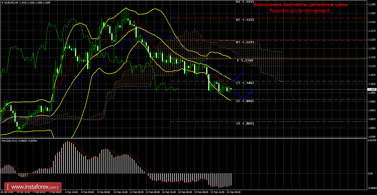Image resolution: width=377 pixels, height=195 pixels.
Task: Click the red 'Possible price movement' text
Action: click(x=299, y=11)
